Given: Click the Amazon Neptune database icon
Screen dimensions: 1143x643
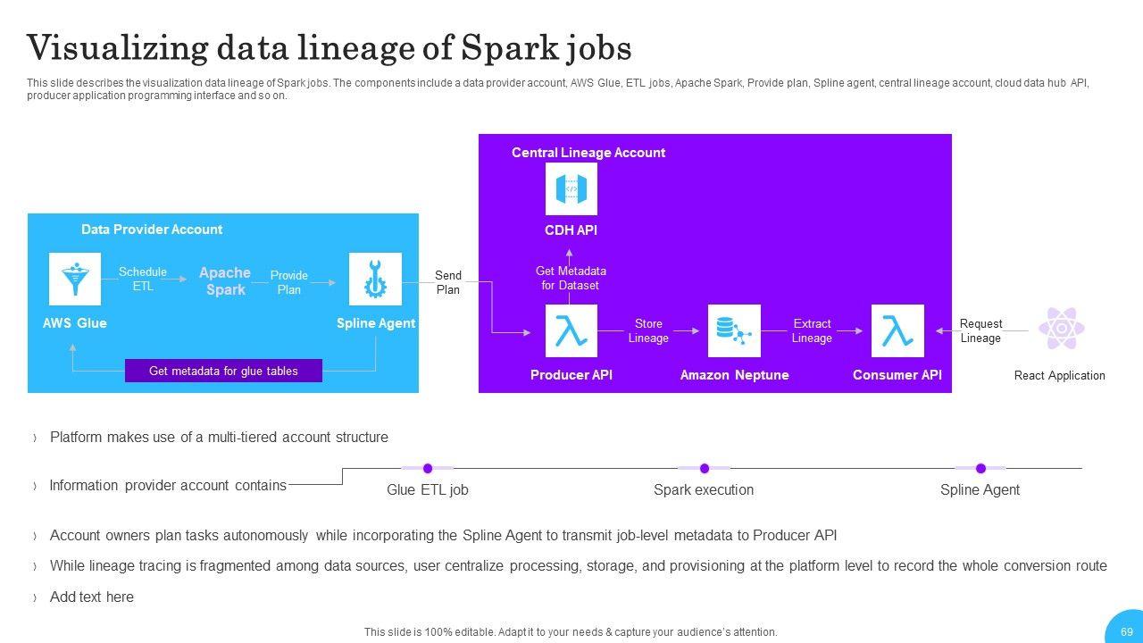Looking at the screenshot, I should coord(734,330).
